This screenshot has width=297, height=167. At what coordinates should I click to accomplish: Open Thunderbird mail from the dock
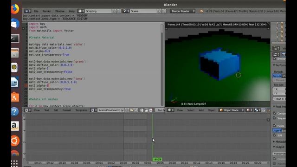(x=15, y=24)
